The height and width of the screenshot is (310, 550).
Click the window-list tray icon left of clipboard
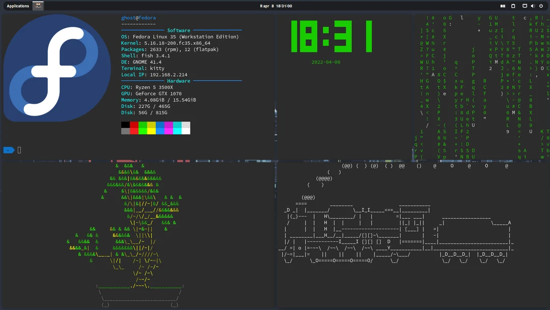(503, 6)
